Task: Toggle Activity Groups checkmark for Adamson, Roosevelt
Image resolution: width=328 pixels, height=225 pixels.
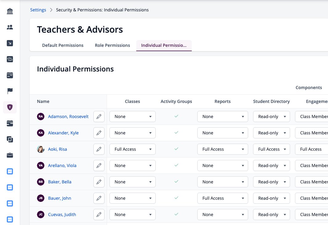Action: click(x=176, y=116)
